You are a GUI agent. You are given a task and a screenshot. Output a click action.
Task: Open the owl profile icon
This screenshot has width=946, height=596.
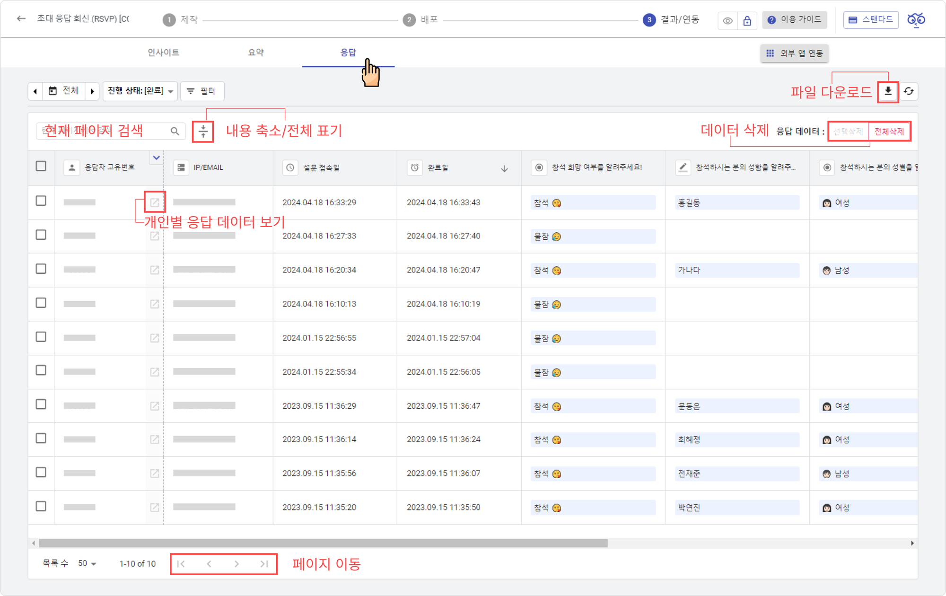[916, 20]
